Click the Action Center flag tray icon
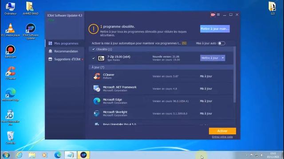Screen dimensions: 284x159 click(252, 155)
